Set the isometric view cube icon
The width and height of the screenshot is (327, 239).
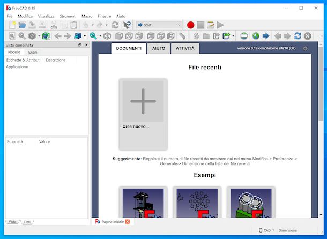point(107,36)
